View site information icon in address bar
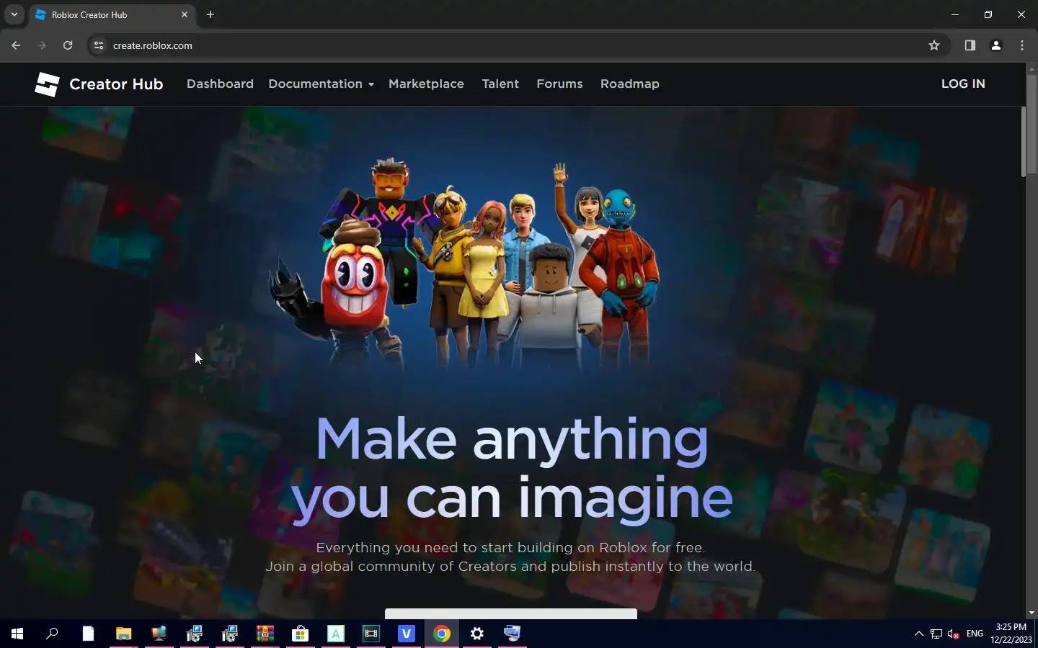Screen dimensions: 1038x648 [x=99, y=45]
